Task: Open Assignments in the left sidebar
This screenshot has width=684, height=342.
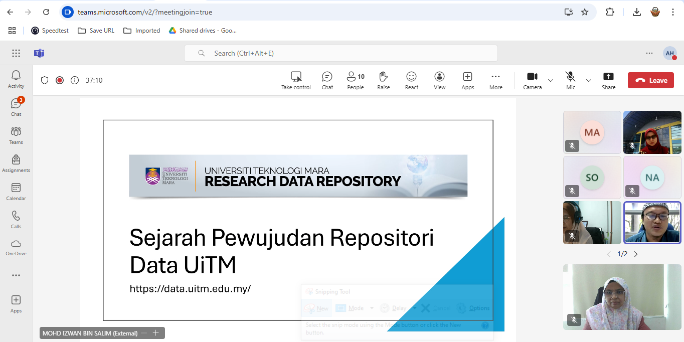Action: coord(16,163)
